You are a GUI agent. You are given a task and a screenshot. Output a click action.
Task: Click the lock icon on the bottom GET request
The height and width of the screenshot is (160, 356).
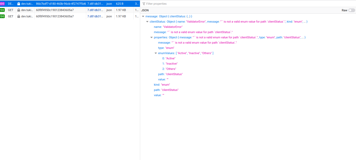coord(19,16)
